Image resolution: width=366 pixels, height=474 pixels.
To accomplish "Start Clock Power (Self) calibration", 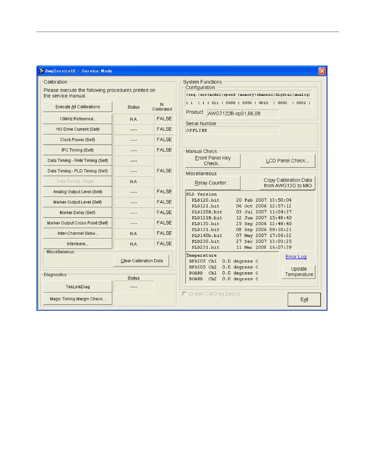I will pyautogui.click(x=78, y=140).
